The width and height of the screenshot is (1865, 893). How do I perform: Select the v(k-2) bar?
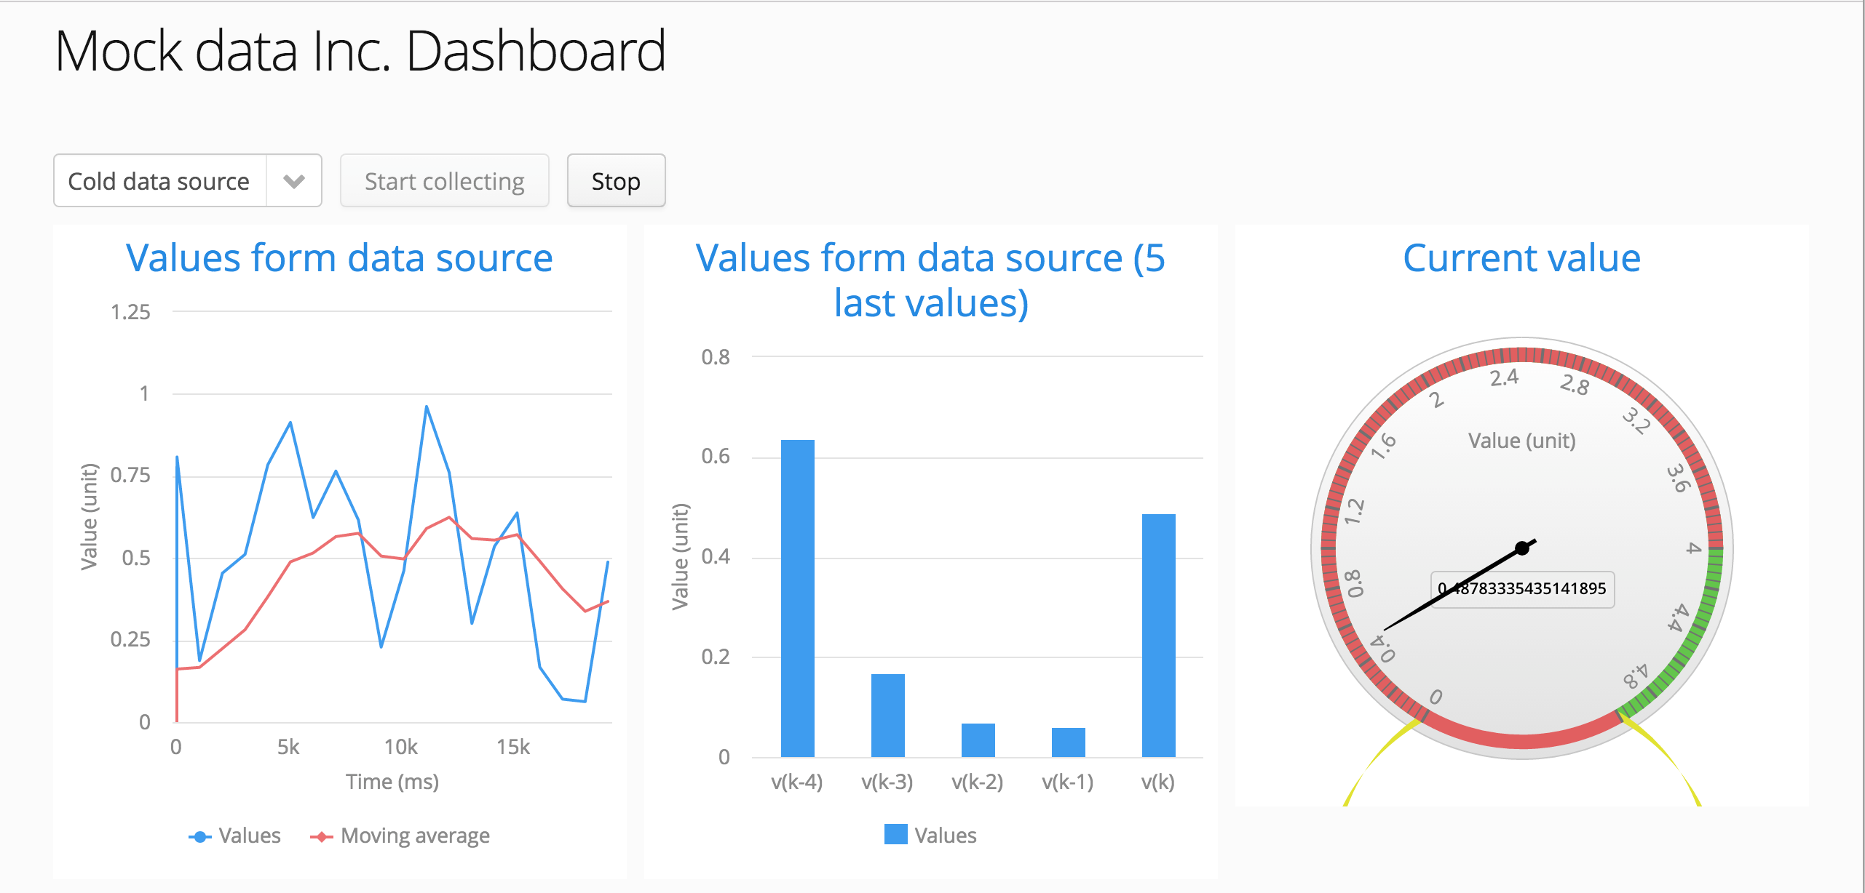[978, 740]
